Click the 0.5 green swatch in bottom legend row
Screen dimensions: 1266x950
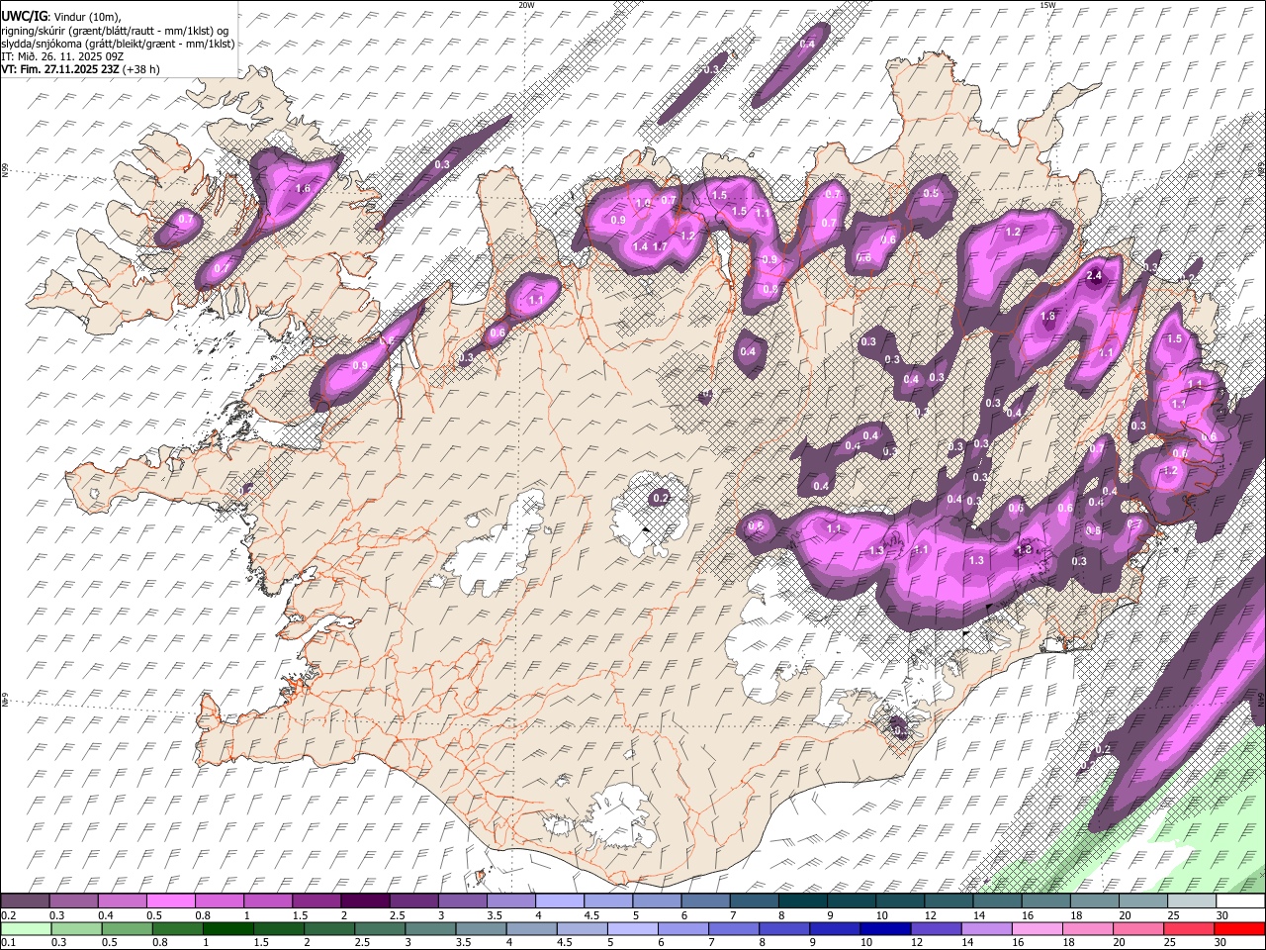coord(127,929)
